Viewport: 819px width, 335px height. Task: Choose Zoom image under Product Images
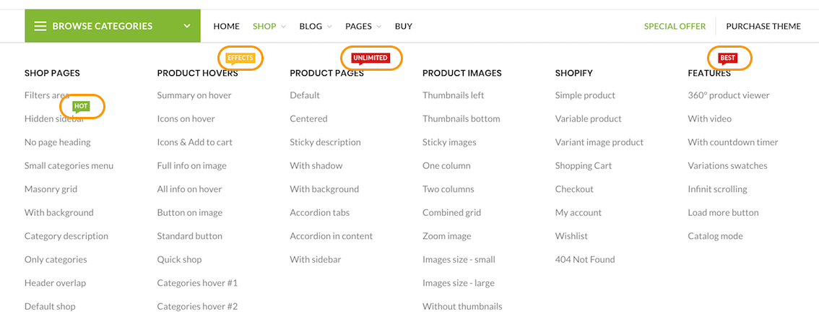(446, 236)
